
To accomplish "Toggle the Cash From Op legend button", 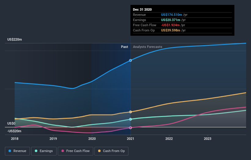I will [x=111, y=151].
